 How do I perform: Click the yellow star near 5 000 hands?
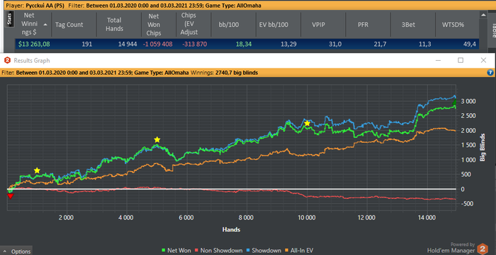[157, 140]
